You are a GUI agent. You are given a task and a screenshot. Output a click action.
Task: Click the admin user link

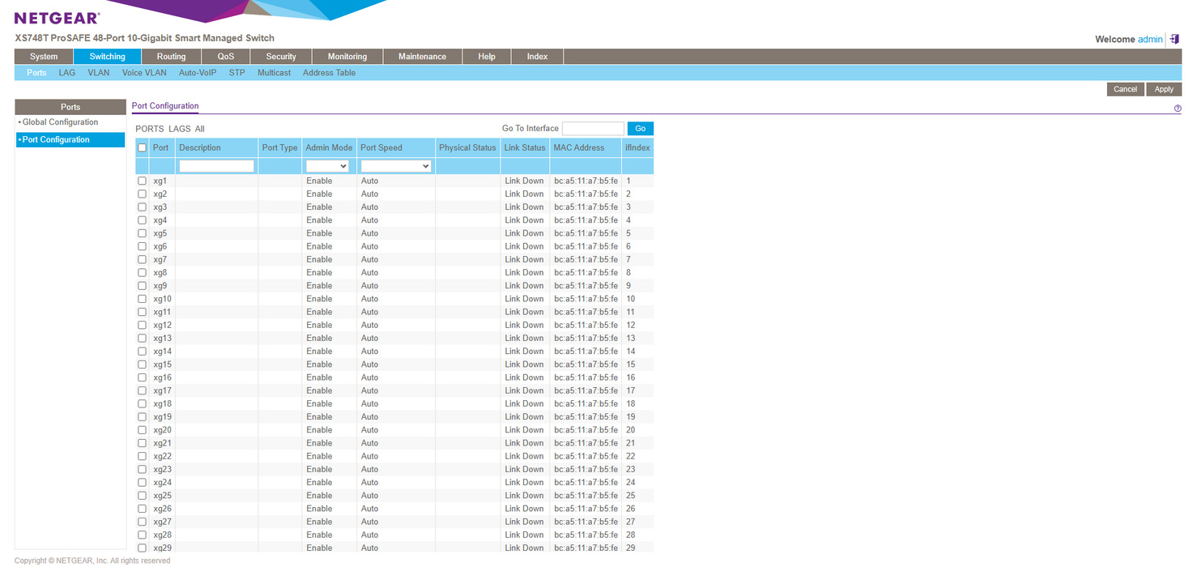[1150, 39]
